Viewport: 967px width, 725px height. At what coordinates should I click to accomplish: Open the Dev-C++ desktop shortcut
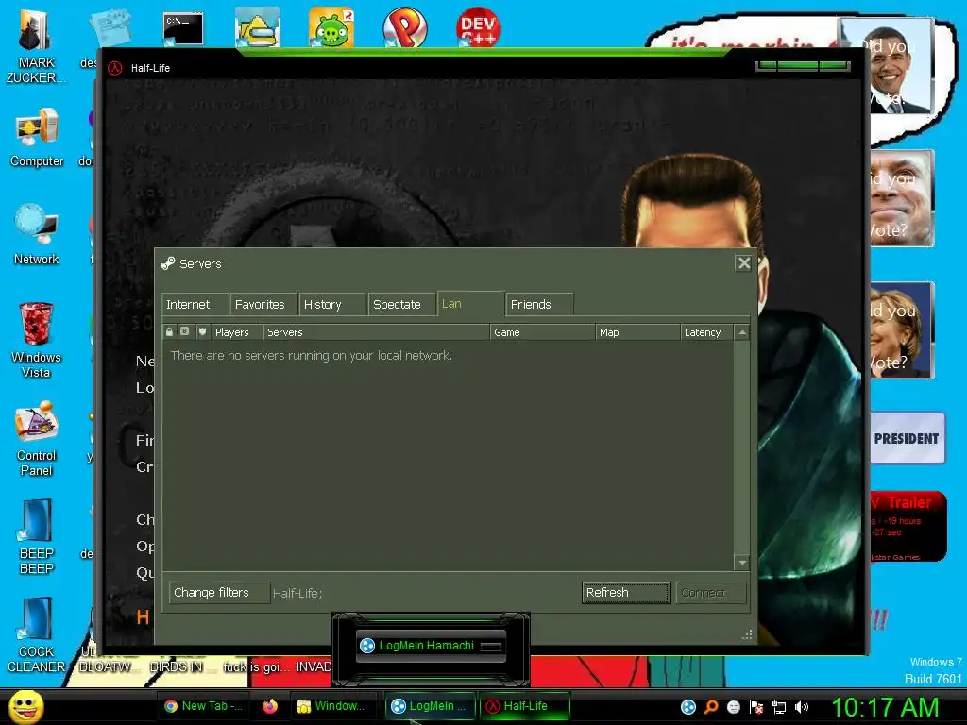(478, 27)
